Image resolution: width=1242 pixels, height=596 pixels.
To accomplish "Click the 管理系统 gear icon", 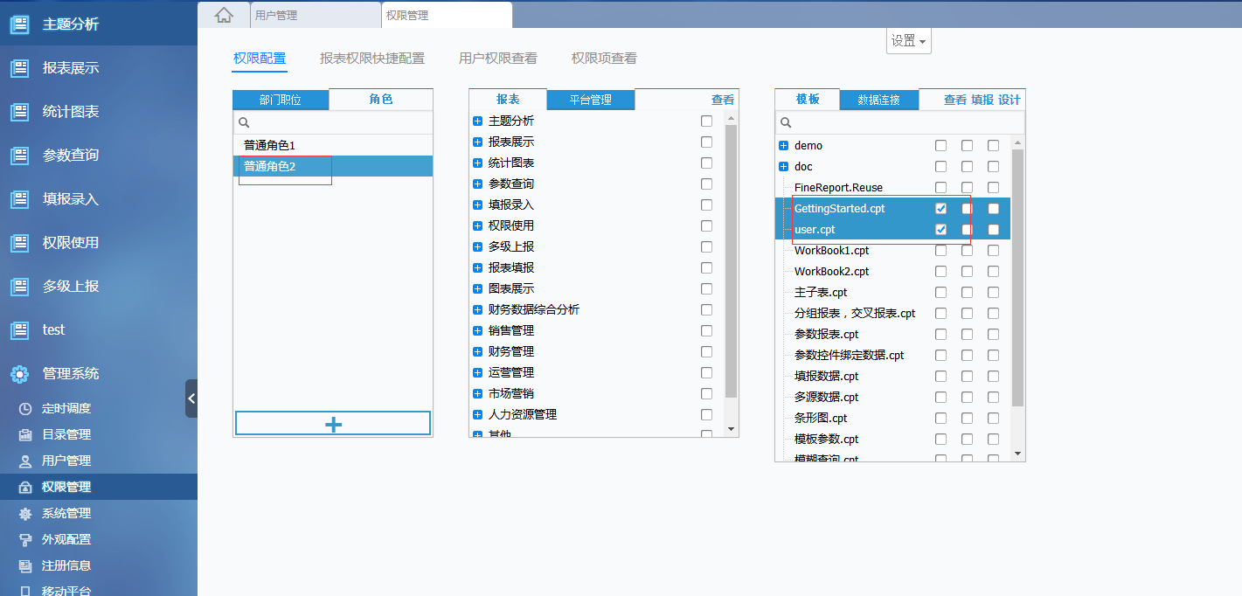I will 19,374.
